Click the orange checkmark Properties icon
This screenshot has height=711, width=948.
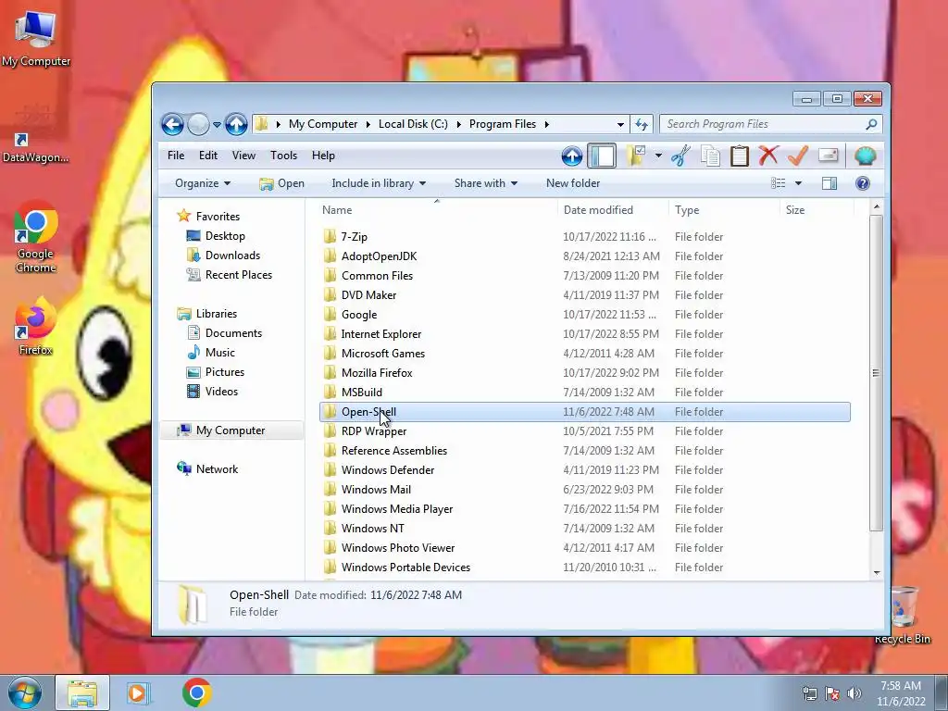798,156
